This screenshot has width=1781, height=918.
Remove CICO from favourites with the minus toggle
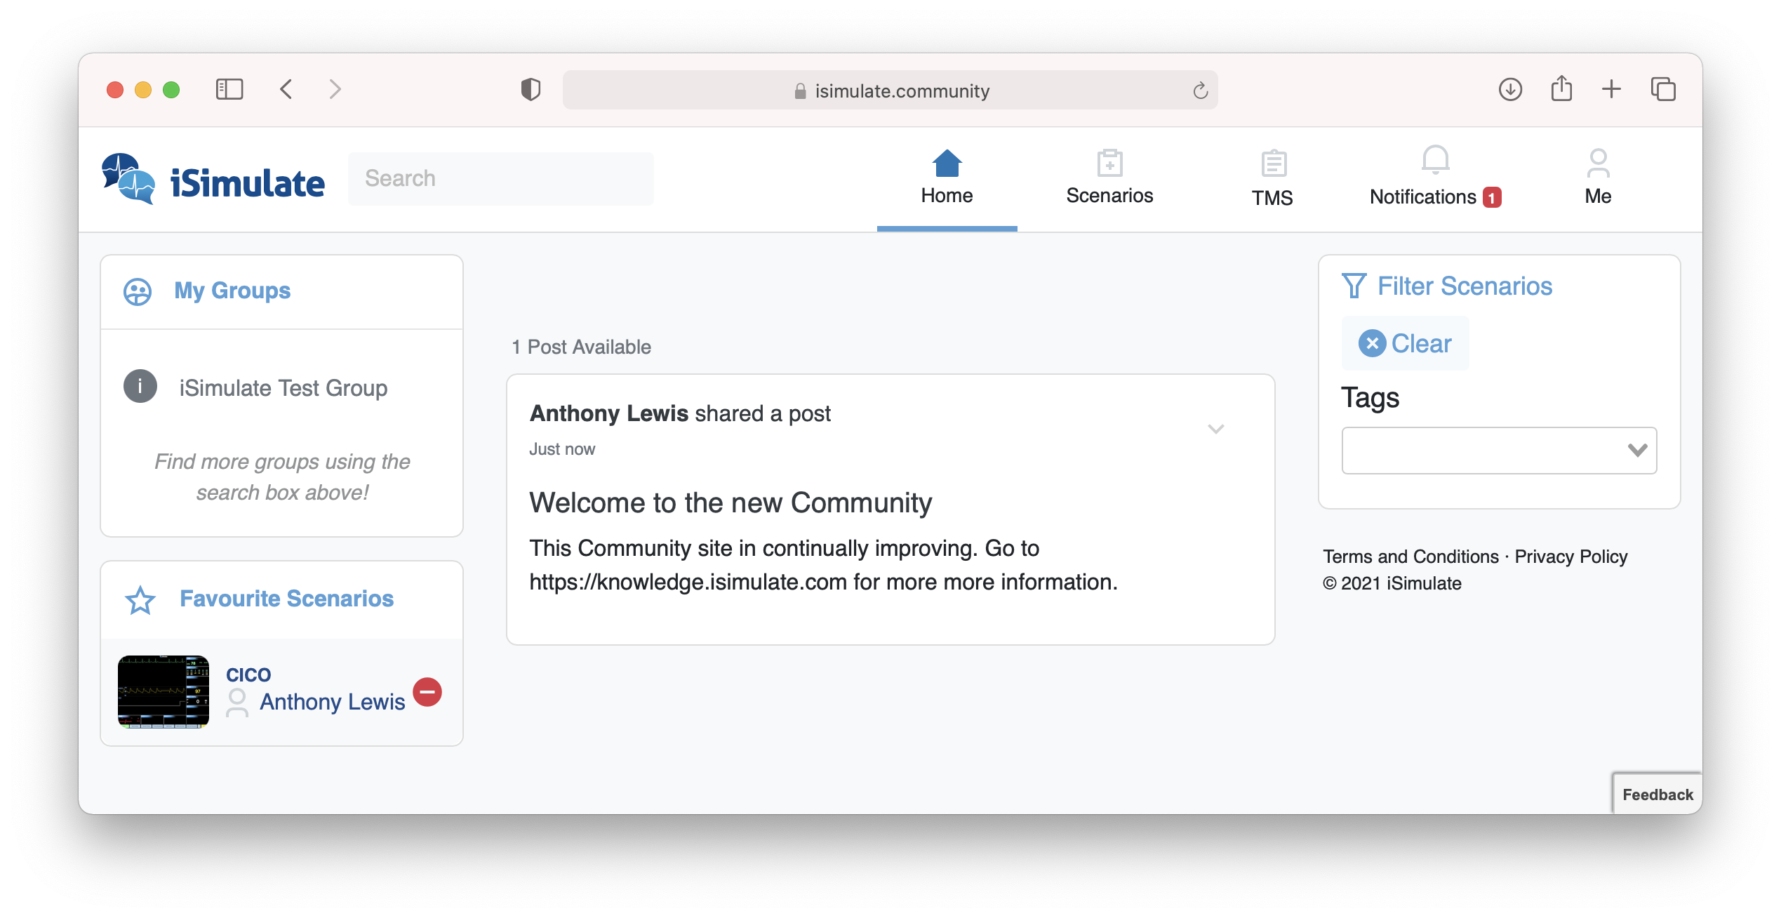[427, 693]
